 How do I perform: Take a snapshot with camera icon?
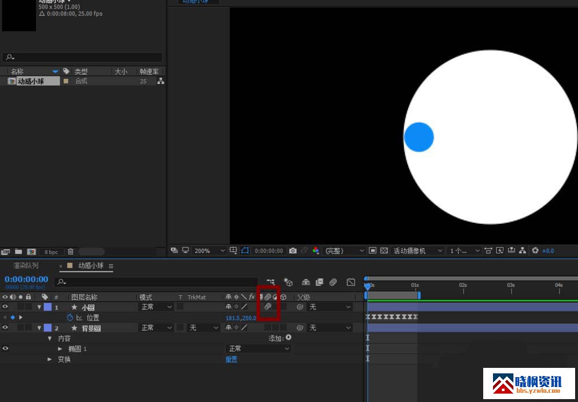point(292,251)
